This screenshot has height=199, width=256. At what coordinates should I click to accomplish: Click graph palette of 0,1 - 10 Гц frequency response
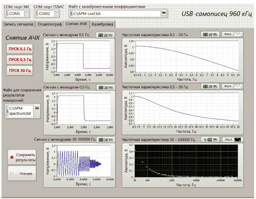tap(209, 34)
